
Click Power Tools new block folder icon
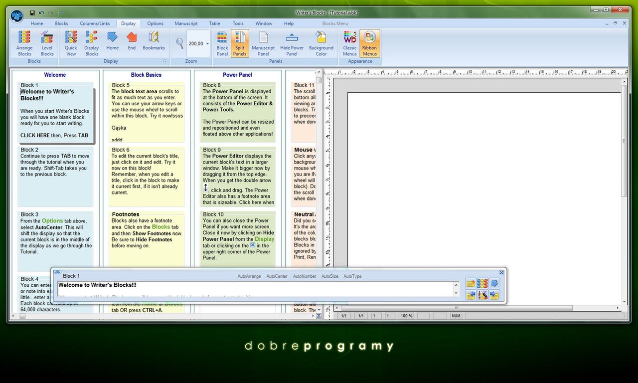click(x=470, y=284)
